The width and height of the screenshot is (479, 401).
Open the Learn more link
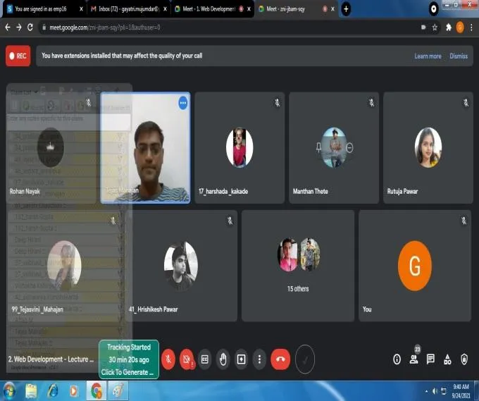click(x=428, y=56)
